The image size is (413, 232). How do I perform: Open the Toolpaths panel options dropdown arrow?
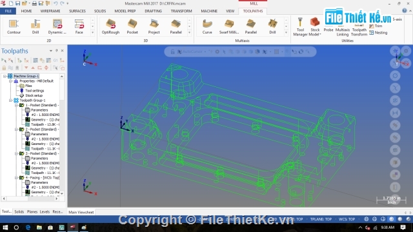[x=50, y=51]
